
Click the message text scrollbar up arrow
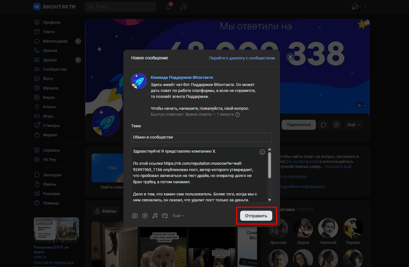click(x=270, y=149)
